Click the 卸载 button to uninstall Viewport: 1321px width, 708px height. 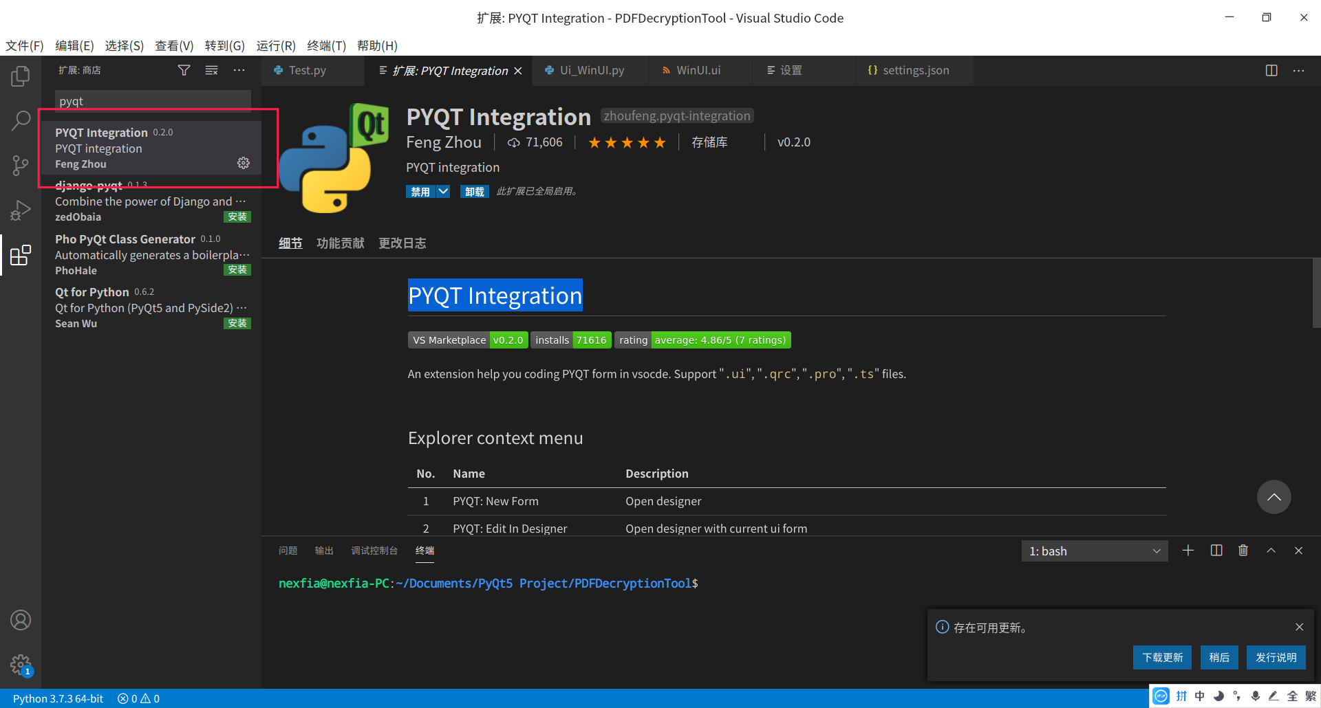(474, 191)
